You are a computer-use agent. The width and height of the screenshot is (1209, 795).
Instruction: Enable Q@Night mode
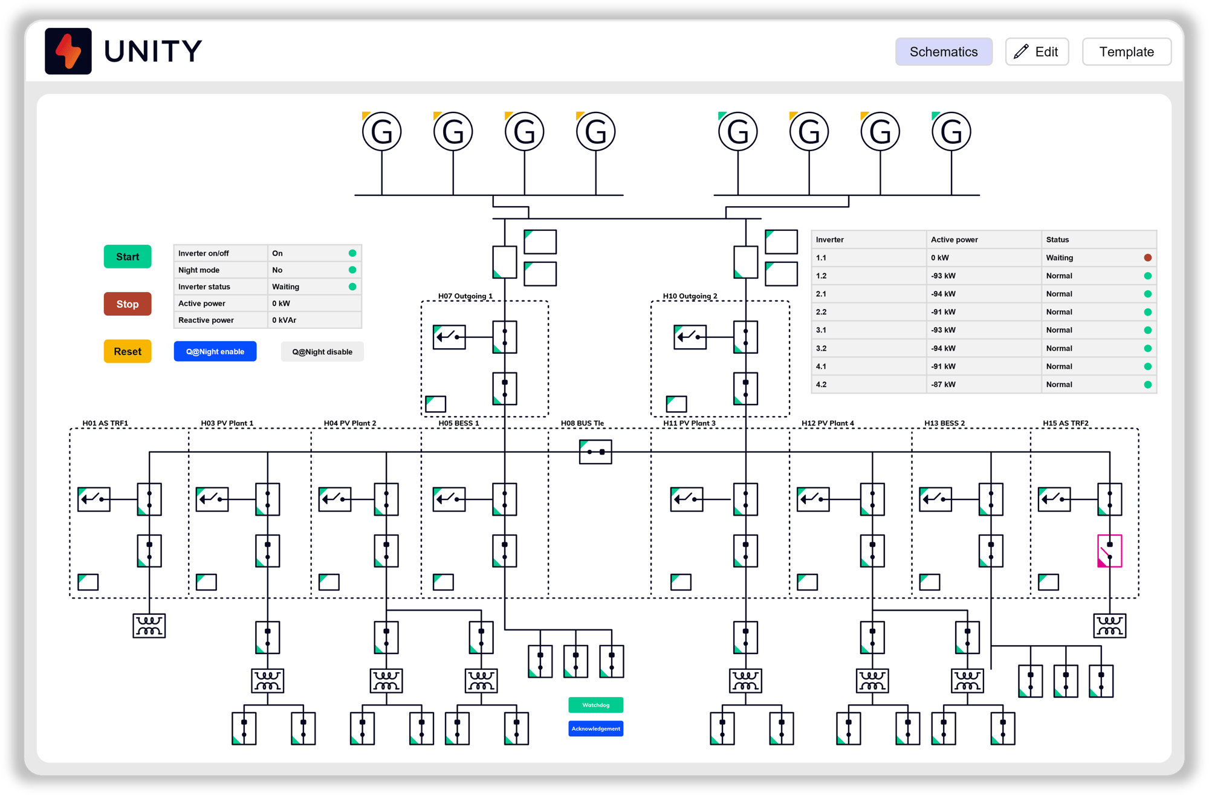pos(215,351)
